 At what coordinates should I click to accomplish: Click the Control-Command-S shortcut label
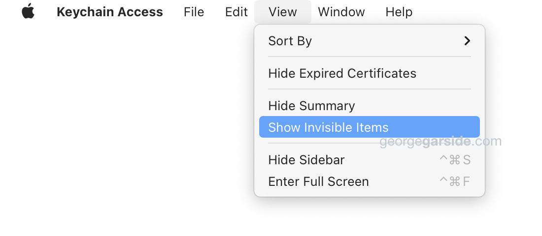coord(455,160)
